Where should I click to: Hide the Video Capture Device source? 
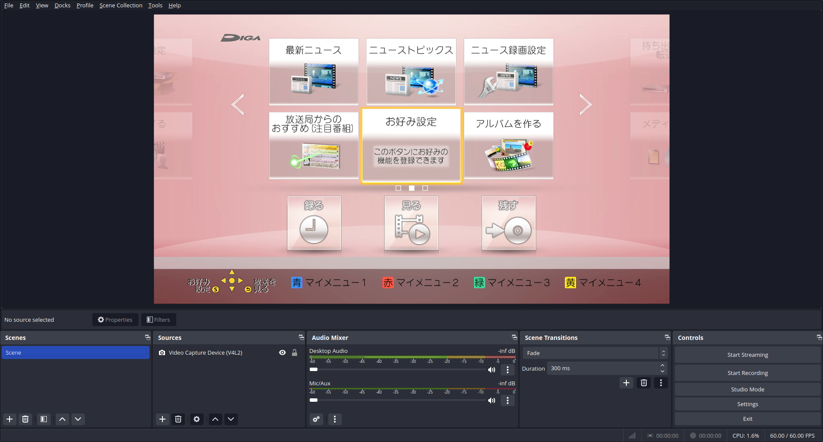[x=282, y=353]
